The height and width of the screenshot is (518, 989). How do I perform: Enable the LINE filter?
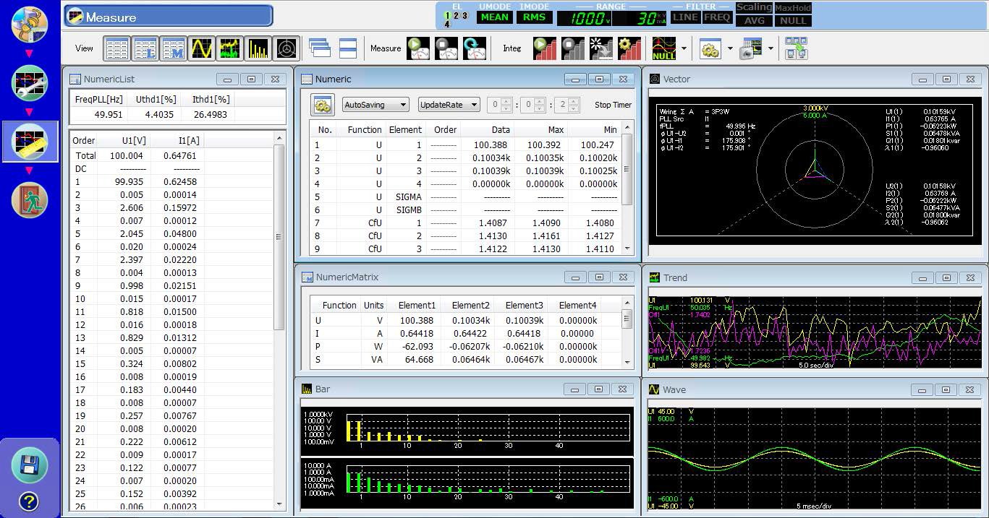click(x=684, y=17)
